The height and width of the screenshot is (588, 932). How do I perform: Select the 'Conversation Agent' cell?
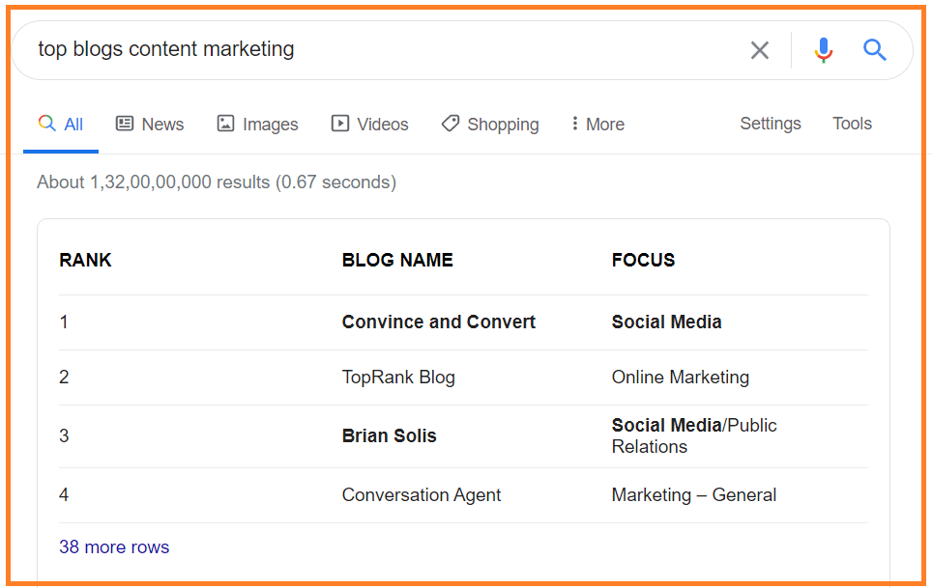422,495
